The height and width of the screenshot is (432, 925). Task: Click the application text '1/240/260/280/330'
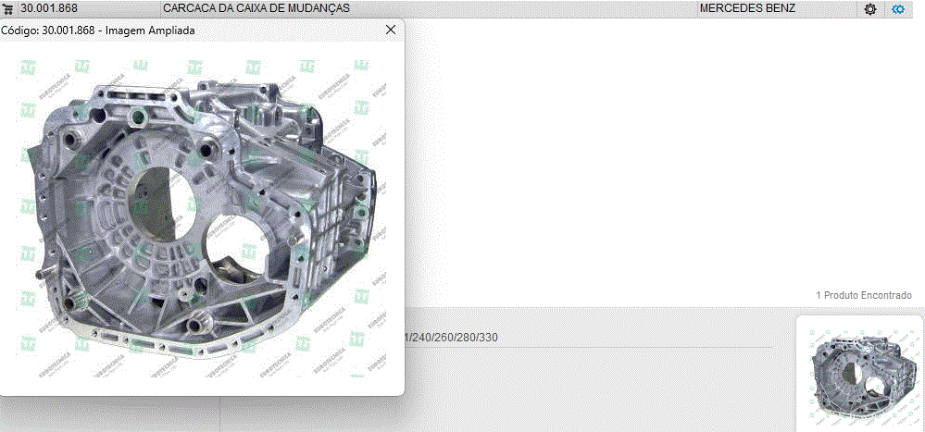coord(451,337)
